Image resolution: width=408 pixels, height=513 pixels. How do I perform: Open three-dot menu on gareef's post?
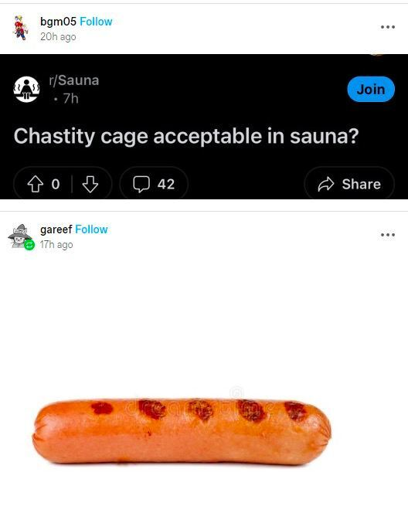388,235
